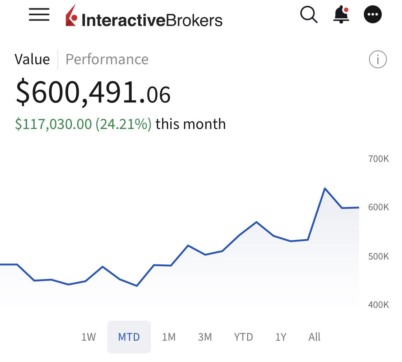Open the search magnifier icon
This screenshot has width=402, height=362.
click(x=309, y=14)
